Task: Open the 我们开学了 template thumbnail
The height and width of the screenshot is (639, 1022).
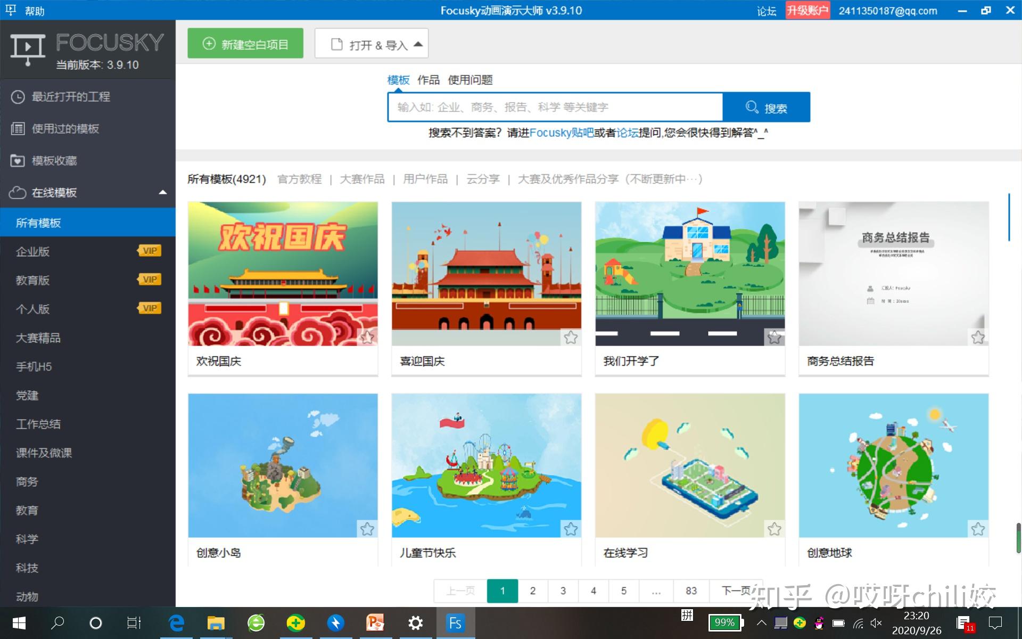Action: pos(689,274)
